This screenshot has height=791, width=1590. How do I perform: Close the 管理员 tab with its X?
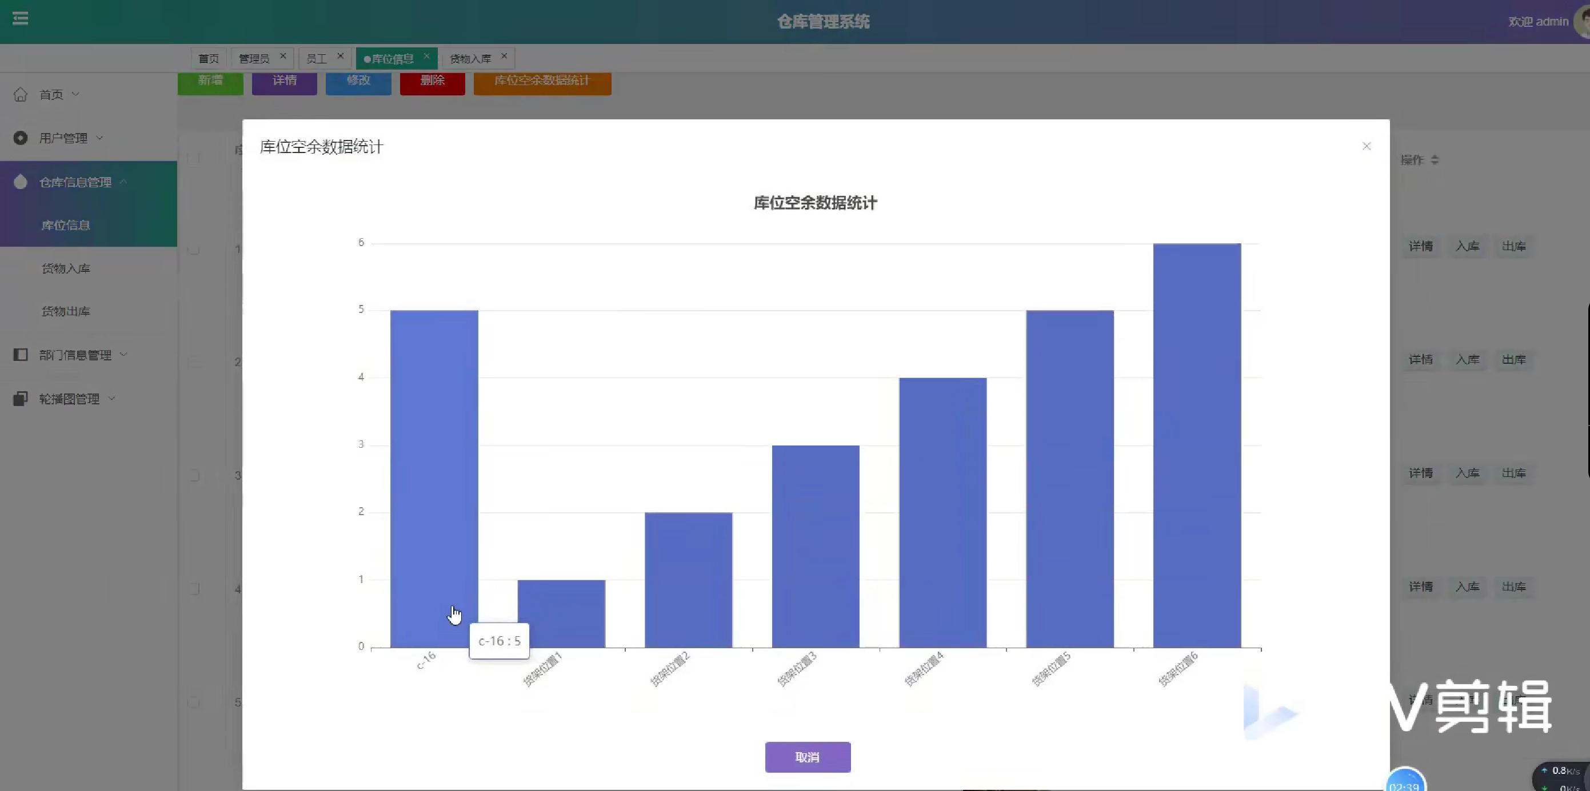283,56
